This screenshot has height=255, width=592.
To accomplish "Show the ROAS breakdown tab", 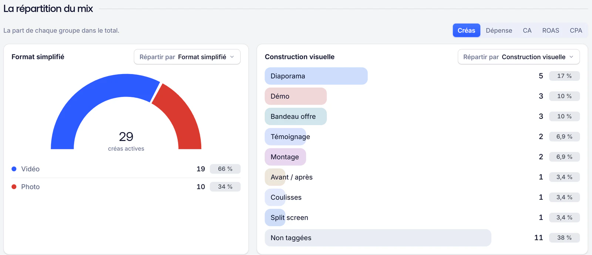I will pos(551,30).
